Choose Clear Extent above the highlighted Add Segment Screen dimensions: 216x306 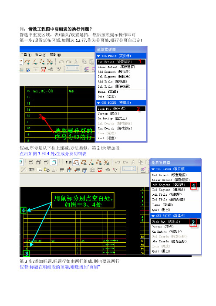(171, 180)
